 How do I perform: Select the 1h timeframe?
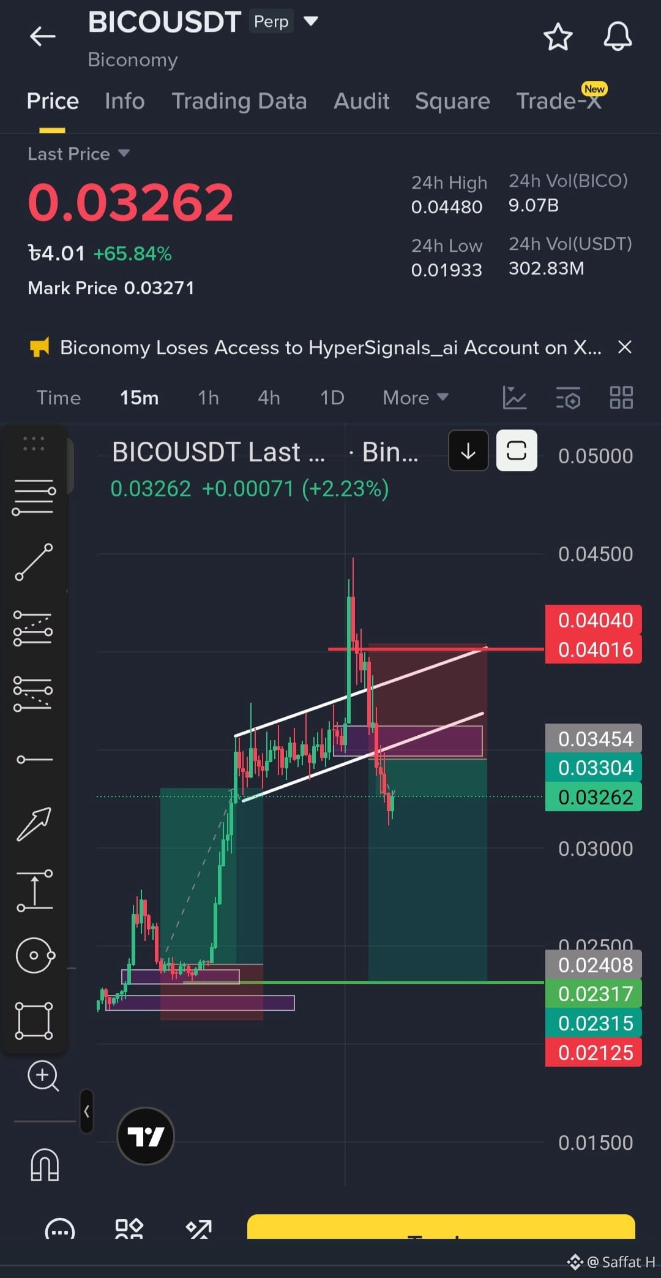point(208,398)
